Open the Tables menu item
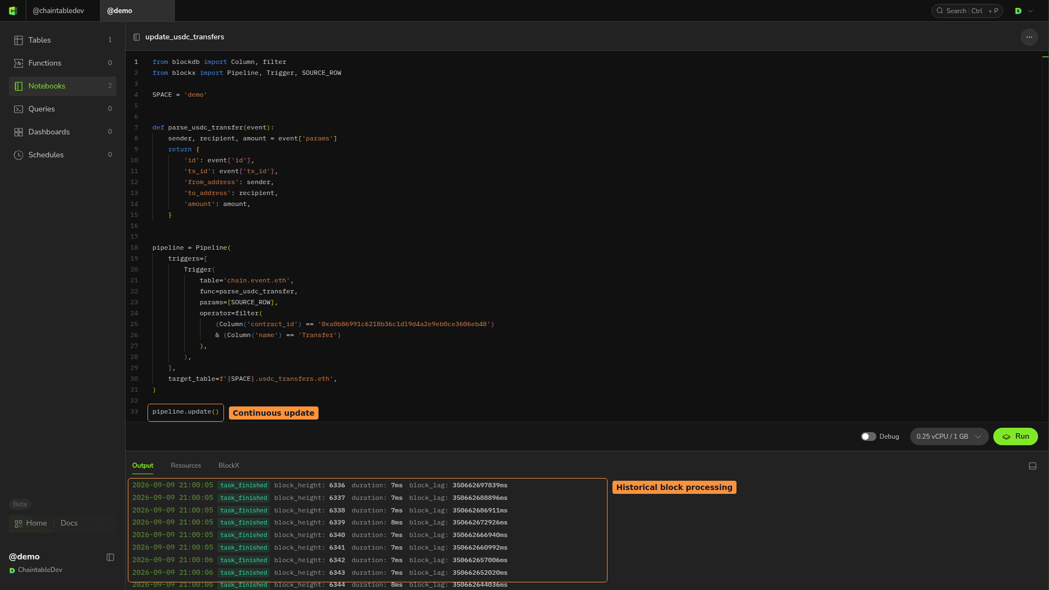 (62, 40)
